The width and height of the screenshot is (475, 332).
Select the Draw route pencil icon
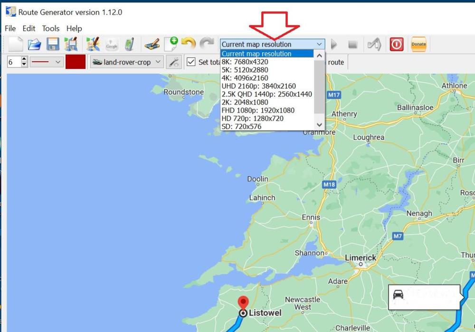(152, 44)
